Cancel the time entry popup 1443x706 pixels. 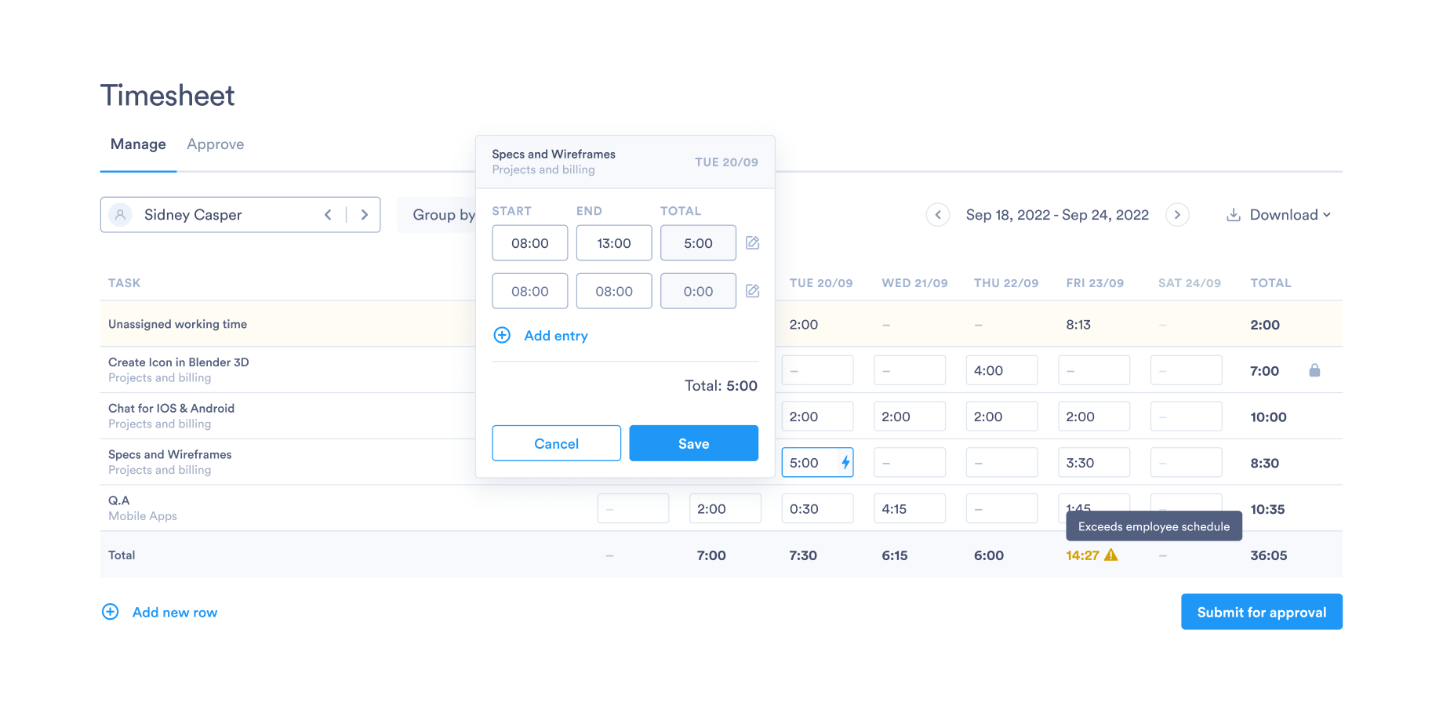click(x=556, y=443)
